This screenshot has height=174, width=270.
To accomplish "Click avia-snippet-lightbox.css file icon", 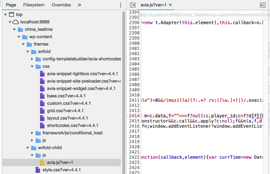I will pyautogui.click(x=42, y=74).
